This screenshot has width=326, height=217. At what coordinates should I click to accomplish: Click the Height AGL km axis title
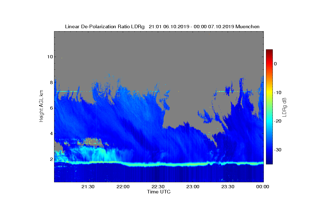coord(41,106)
